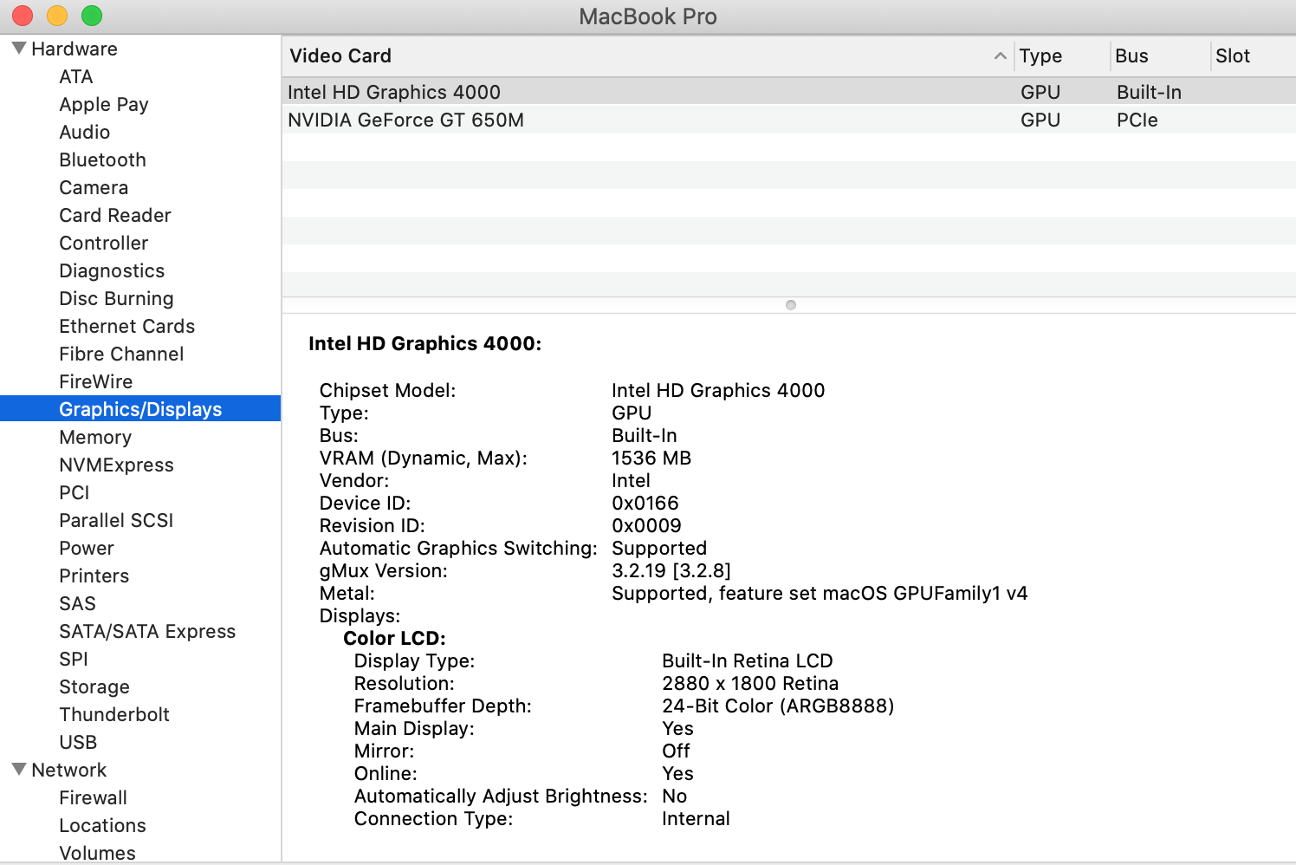Open FireWire in the sidebar

pos(95,381)
